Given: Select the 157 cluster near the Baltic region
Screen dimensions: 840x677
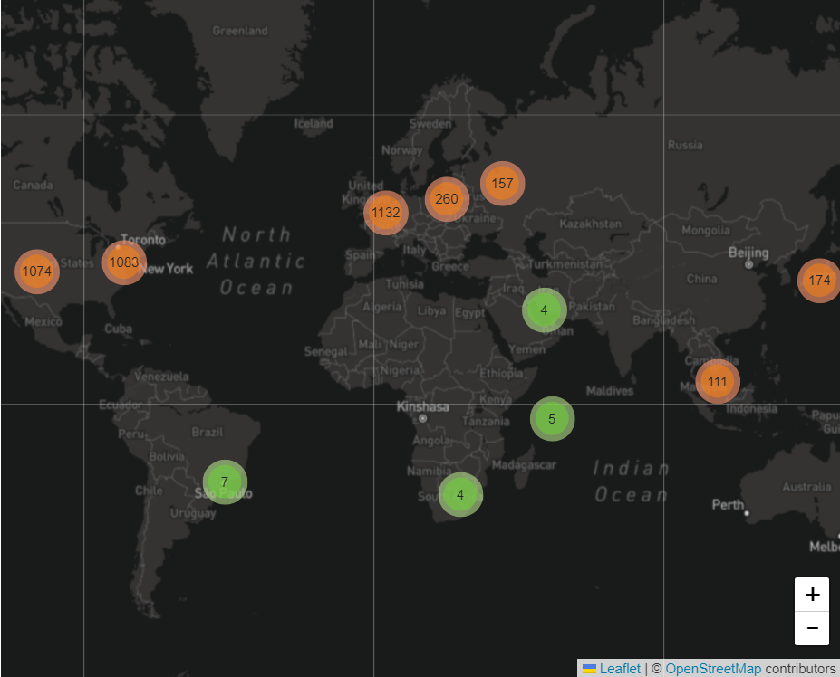Looking at the screenshot, I should [501, 183].
